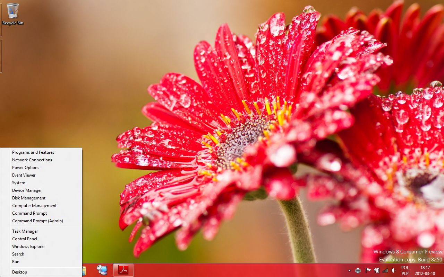The image size is (444, 277).
Task: Open the Recycle Bin desktop icon
Action: point(13,14)
